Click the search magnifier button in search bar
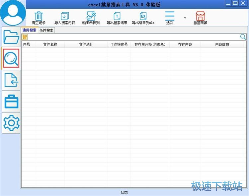The image size is (249, 196). tap(243, 37)
